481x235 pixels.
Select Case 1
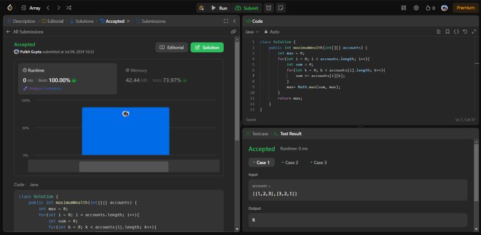[262, 163]
